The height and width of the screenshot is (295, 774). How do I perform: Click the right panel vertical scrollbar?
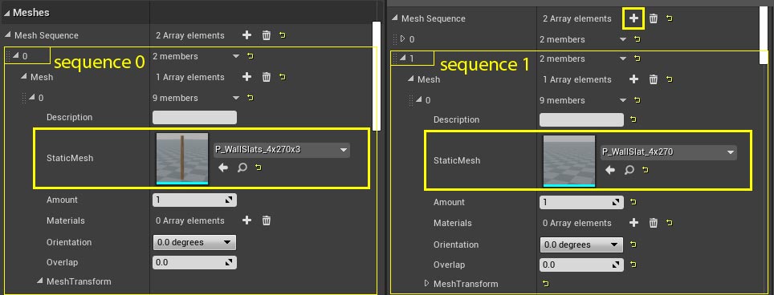pos(764,35)
